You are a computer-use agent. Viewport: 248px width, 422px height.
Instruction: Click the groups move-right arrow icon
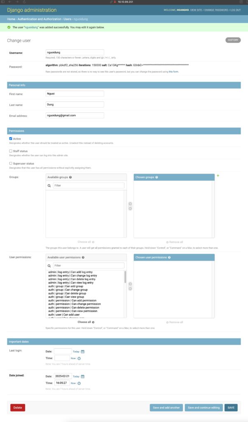tap(130, 204)
